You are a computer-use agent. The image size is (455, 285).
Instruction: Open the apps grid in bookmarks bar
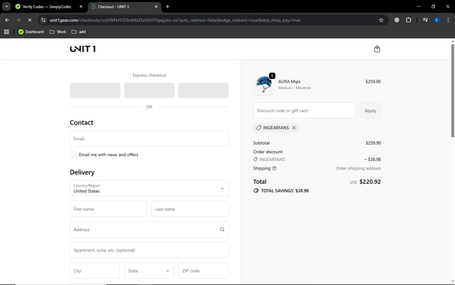6,32
